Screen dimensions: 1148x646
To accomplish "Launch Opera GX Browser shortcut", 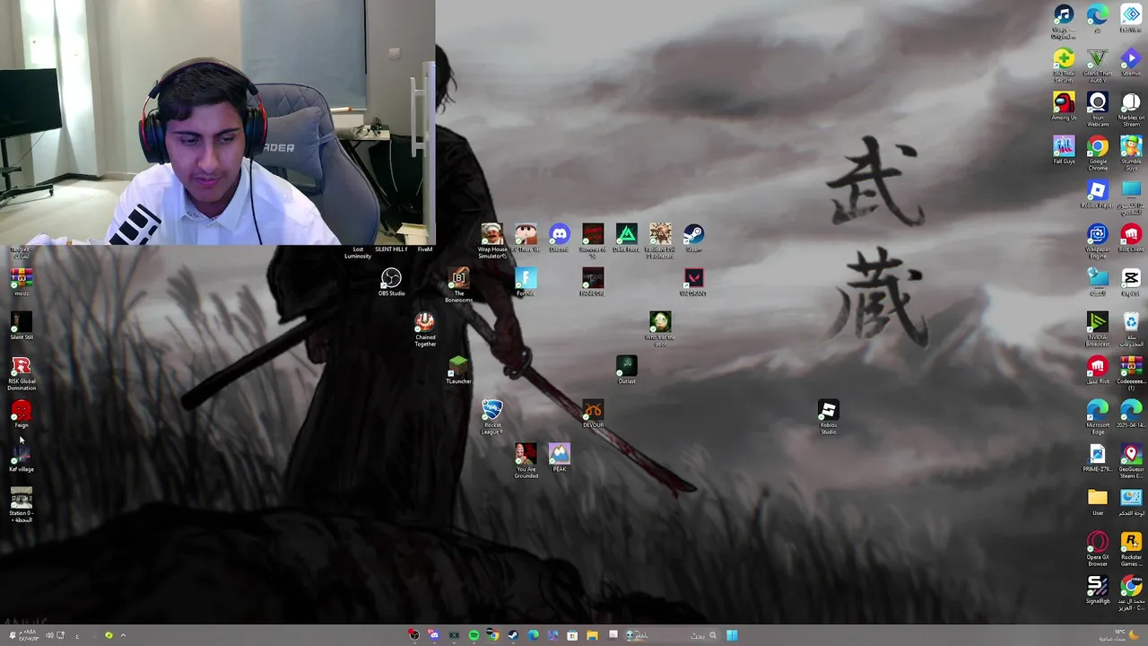I will point(1098,549).
